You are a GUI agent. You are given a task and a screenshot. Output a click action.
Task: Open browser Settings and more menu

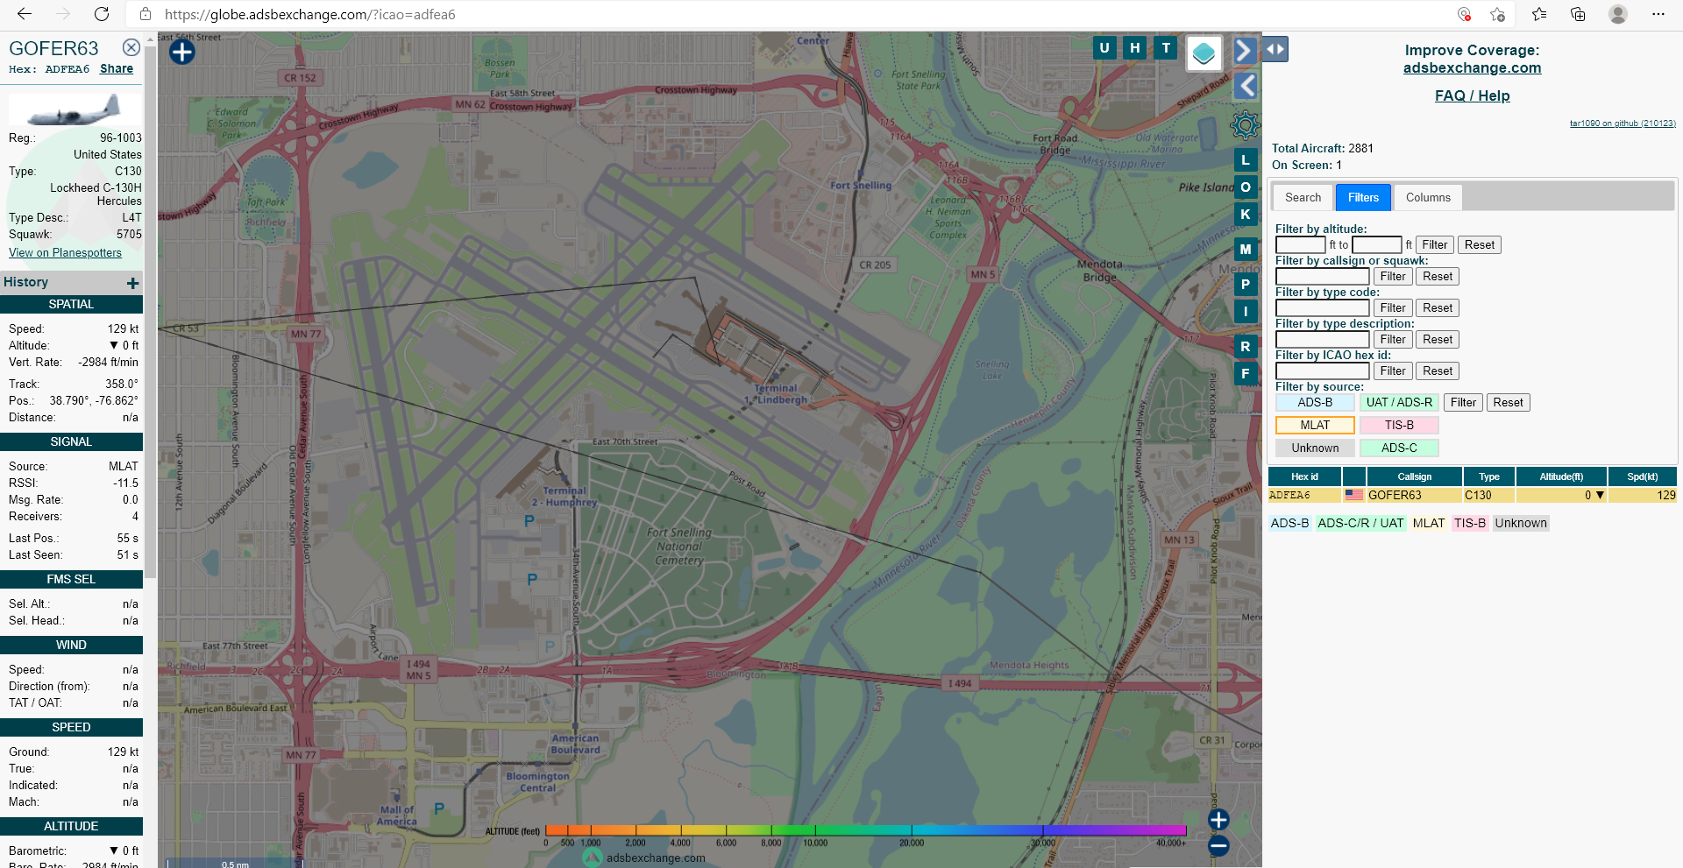[x=1658, y=14]
